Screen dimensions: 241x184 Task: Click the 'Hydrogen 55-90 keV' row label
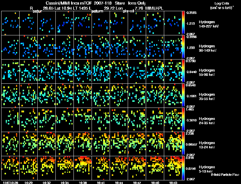click(x=207, y=73)
